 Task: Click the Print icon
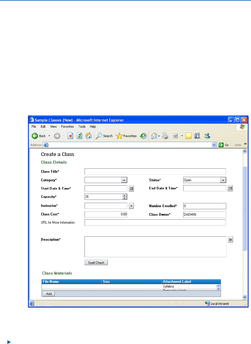point(165,136)
